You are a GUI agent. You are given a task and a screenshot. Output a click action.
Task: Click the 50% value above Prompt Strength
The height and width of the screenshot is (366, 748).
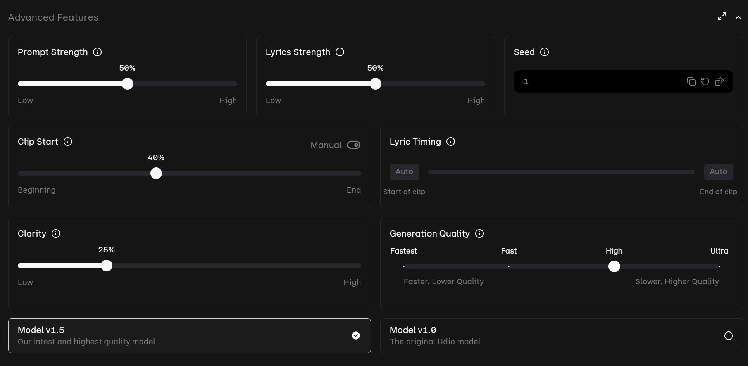click(x=128, y=68)
